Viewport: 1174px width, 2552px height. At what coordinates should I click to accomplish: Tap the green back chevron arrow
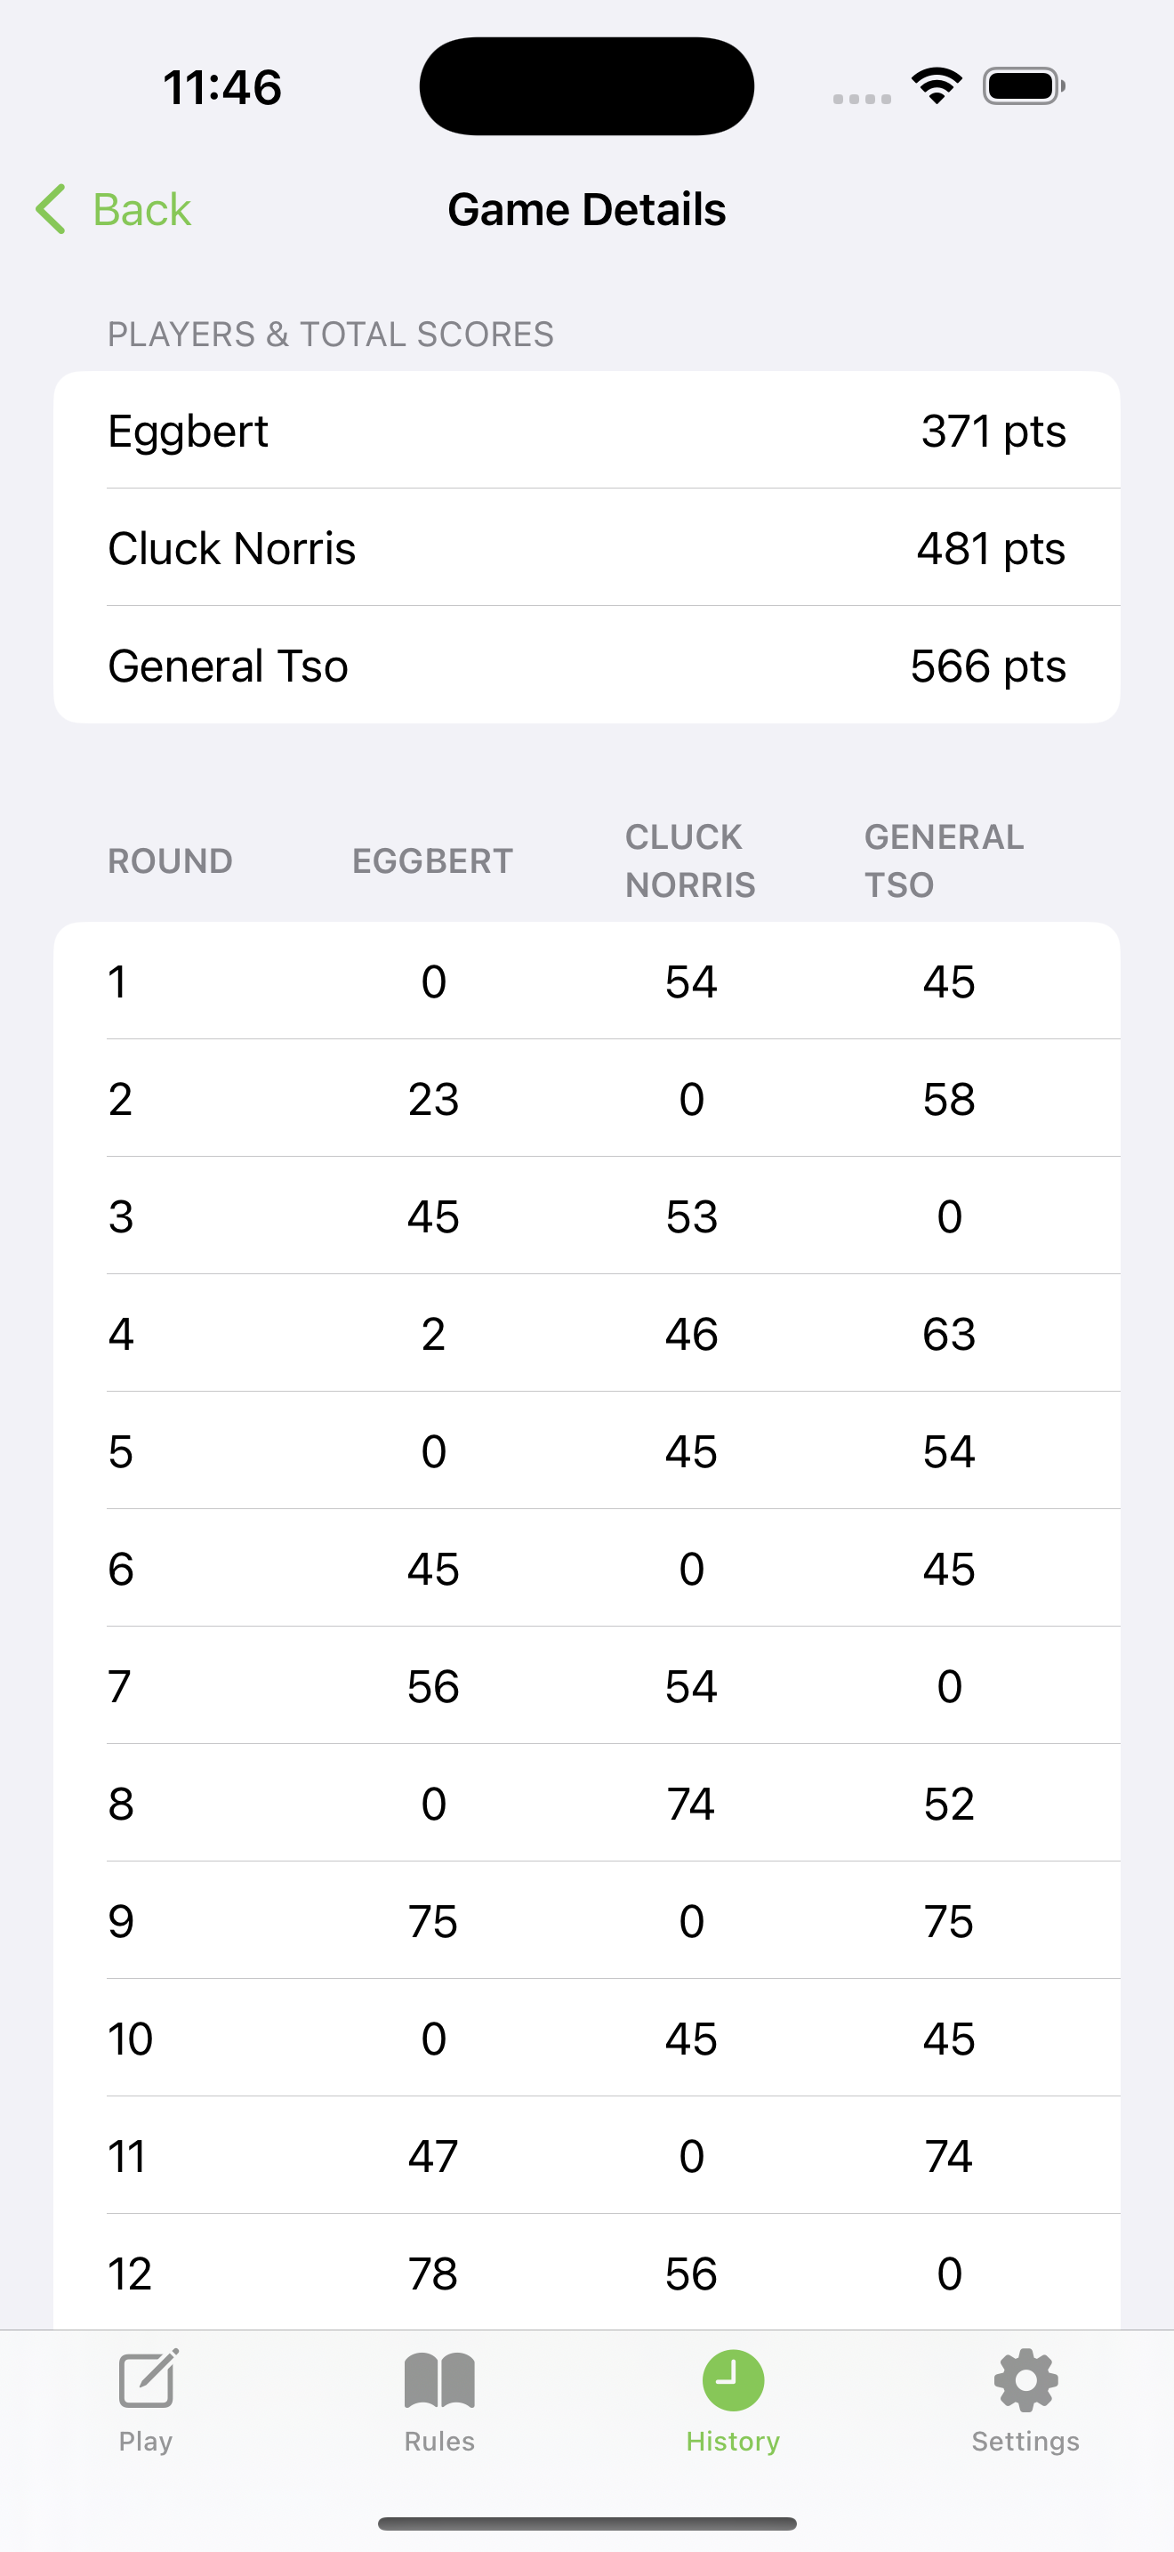51,209
